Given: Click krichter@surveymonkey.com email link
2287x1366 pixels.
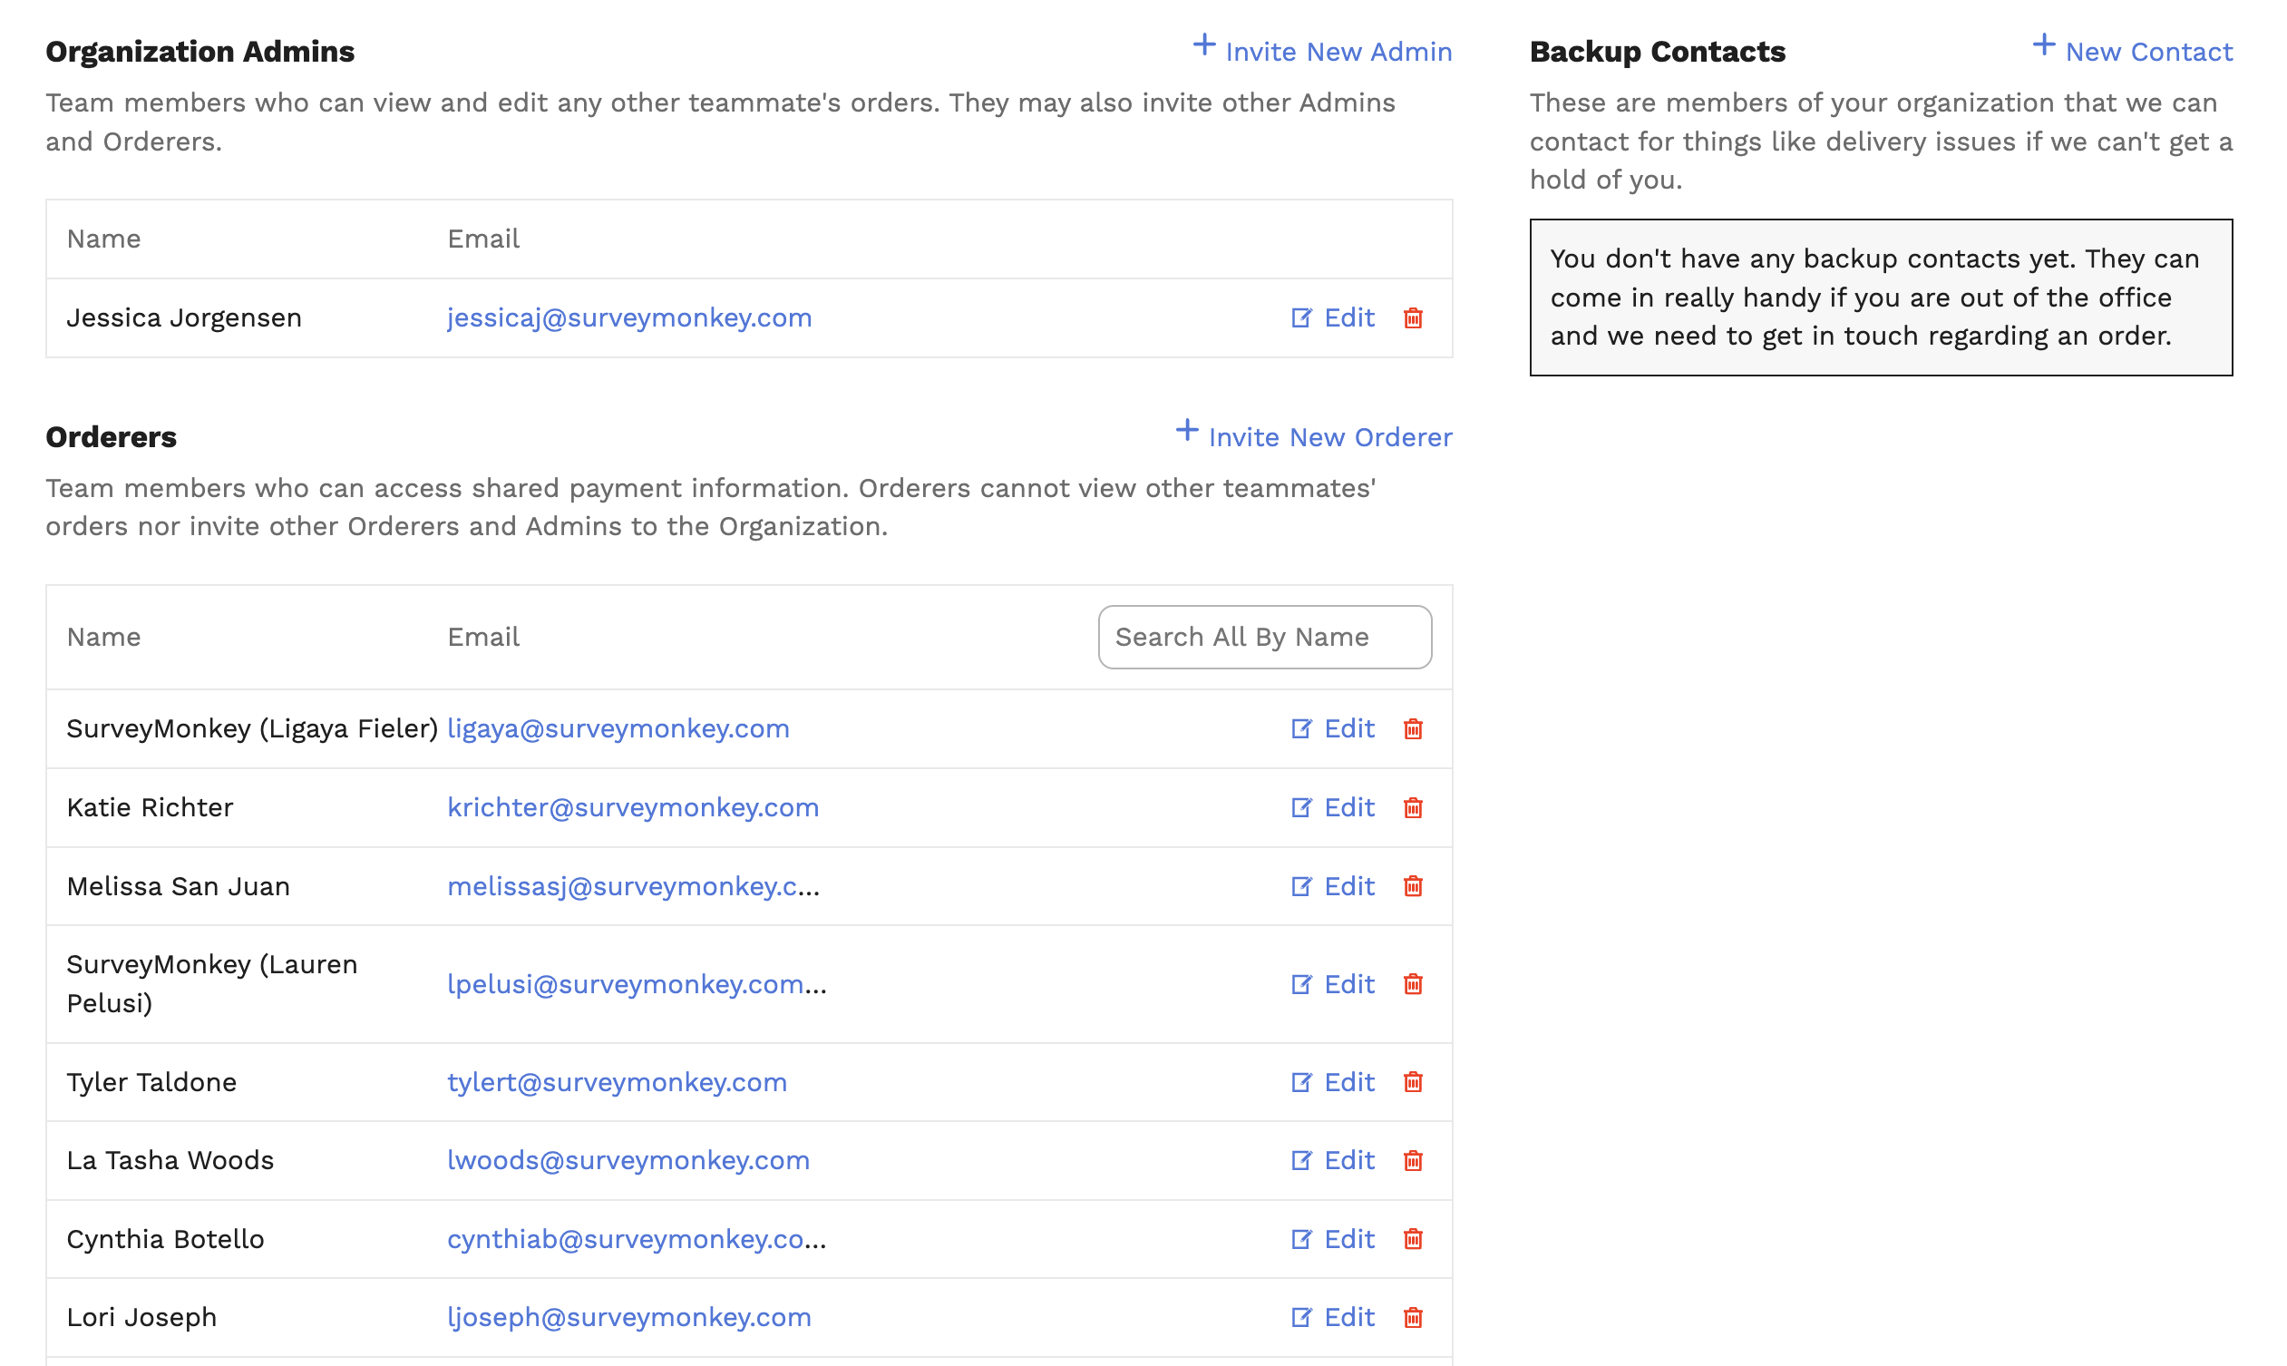Looking at the screenshot, I should pyautogui.click(x=633, y=807).
